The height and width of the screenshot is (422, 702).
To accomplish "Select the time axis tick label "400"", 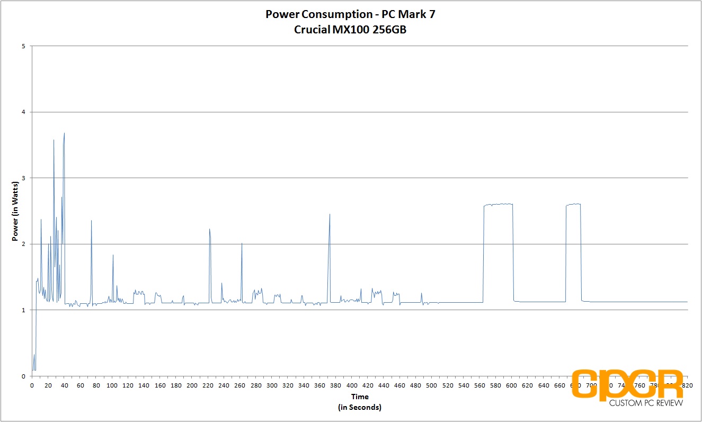I will tap(352, 385).
